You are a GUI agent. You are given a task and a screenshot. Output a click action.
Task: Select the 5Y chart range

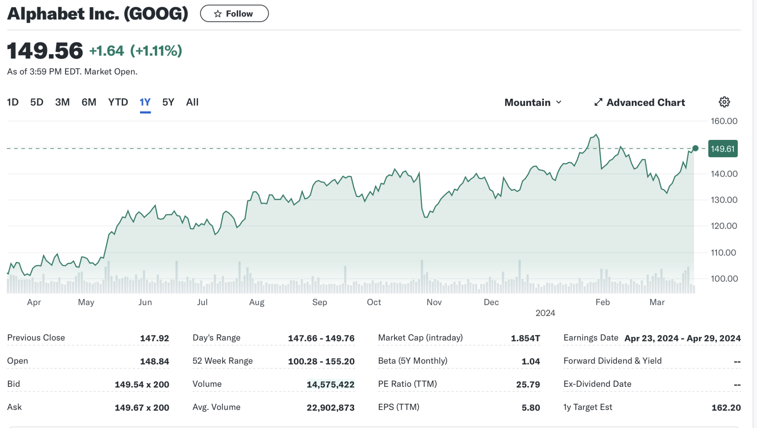point(168,102)
